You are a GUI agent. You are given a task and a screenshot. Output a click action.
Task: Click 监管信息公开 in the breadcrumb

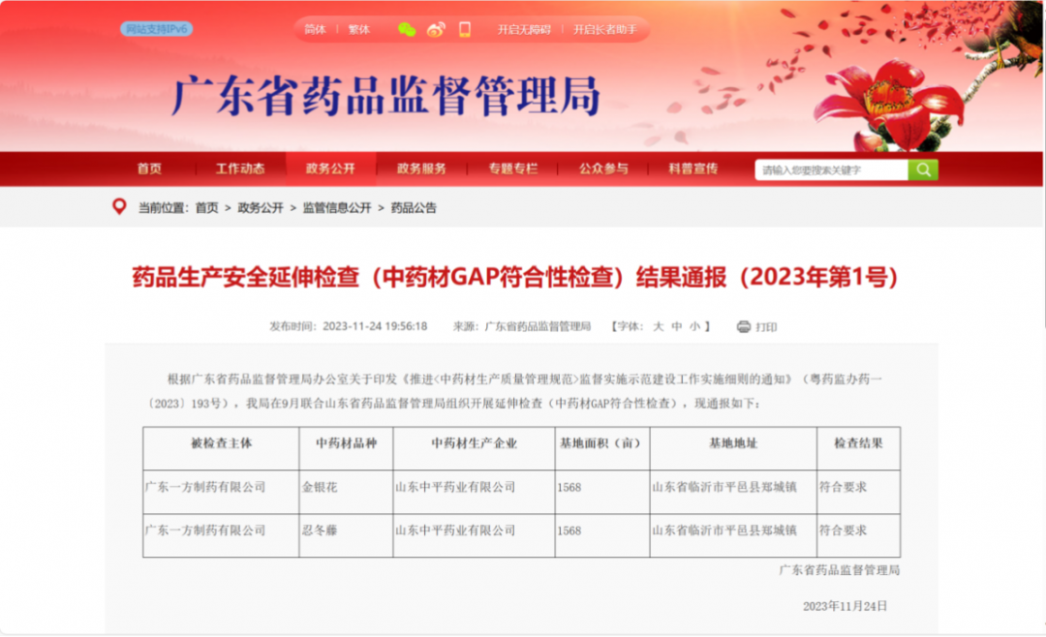pyautogui.click(x=336, y=208)
